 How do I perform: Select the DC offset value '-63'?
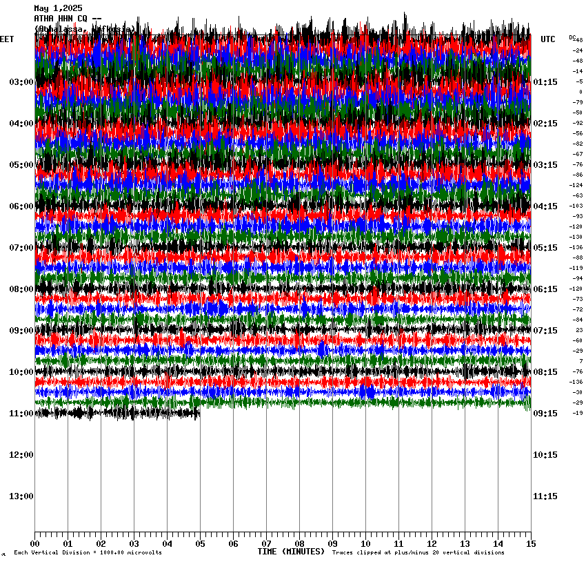pyautogui.click(x=578, y=195)
